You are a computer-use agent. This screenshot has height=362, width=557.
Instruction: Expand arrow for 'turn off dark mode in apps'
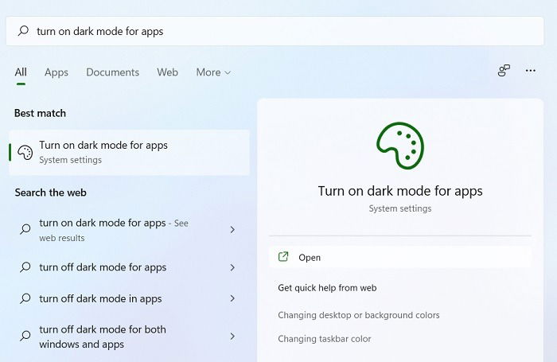click(232, 298)
